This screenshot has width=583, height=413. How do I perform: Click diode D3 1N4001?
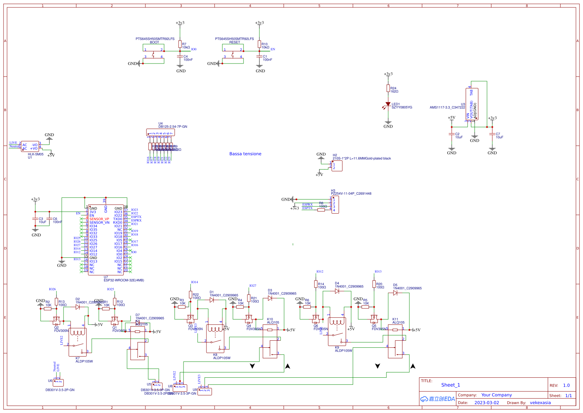point(270,298)
